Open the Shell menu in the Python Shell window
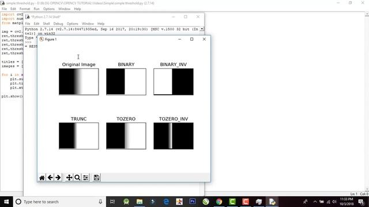Image resolution: width=369 pixels, height=207 pixels. [x=46, y=24]
